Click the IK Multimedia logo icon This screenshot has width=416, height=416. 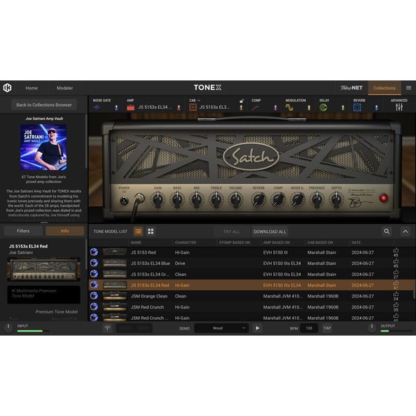[x=8, y=88]
